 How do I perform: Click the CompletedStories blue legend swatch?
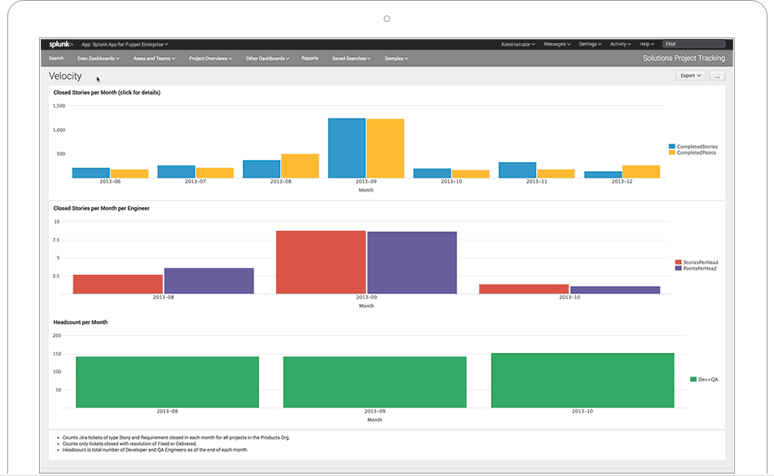(x=671, y=147)
